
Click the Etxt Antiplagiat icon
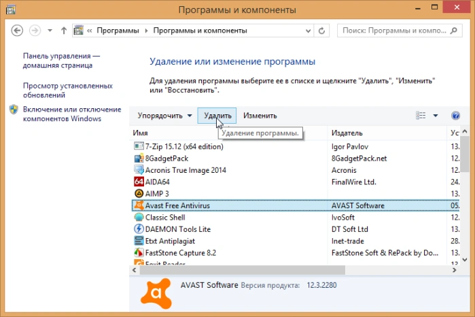(x=139, y=241)
